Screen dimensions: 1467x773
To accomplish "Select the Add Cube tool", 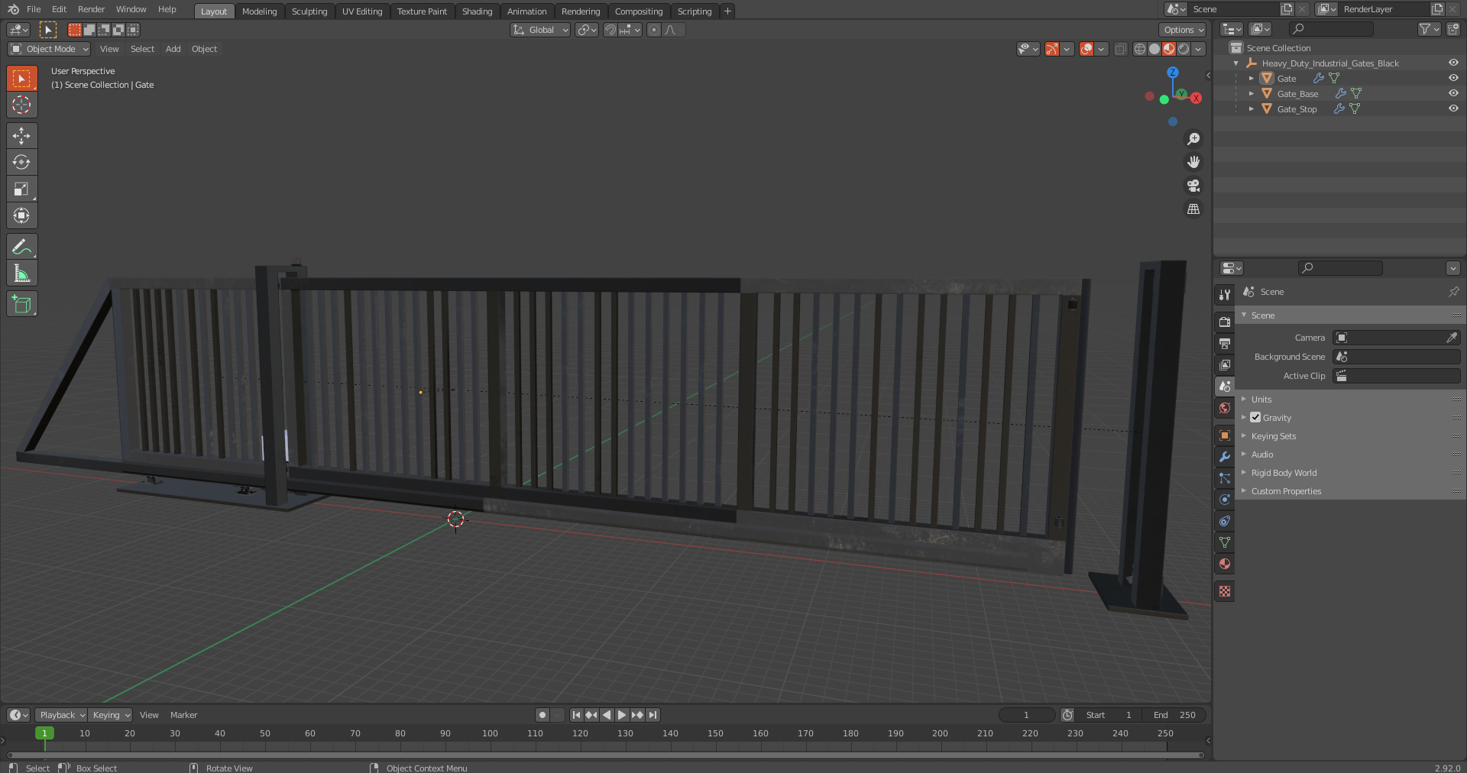I will [x=21, y=303].
